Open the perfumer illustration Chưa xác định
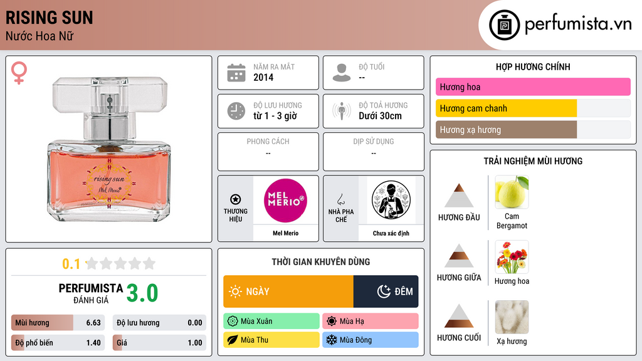Image resolution: width=642 pixels, height=361 pixels. coord(391,200)
